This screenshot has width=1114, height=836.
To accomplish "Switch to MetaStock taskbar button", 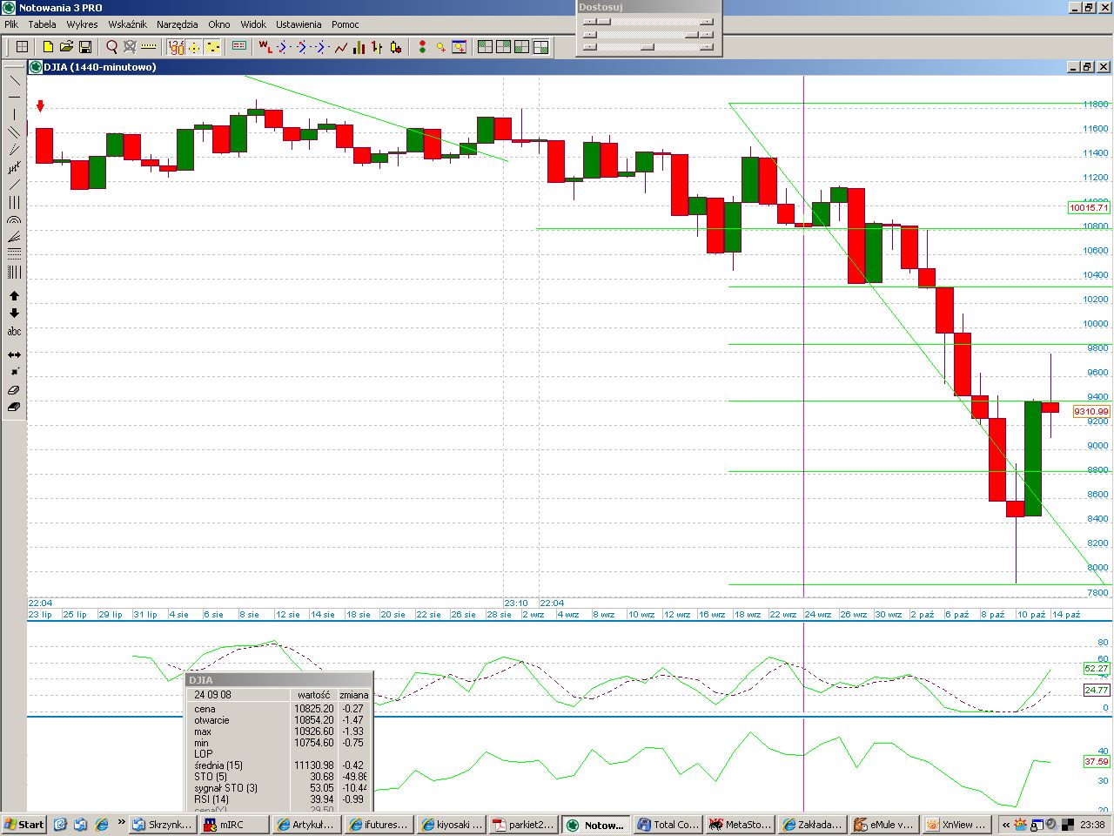I will [739, 825].
